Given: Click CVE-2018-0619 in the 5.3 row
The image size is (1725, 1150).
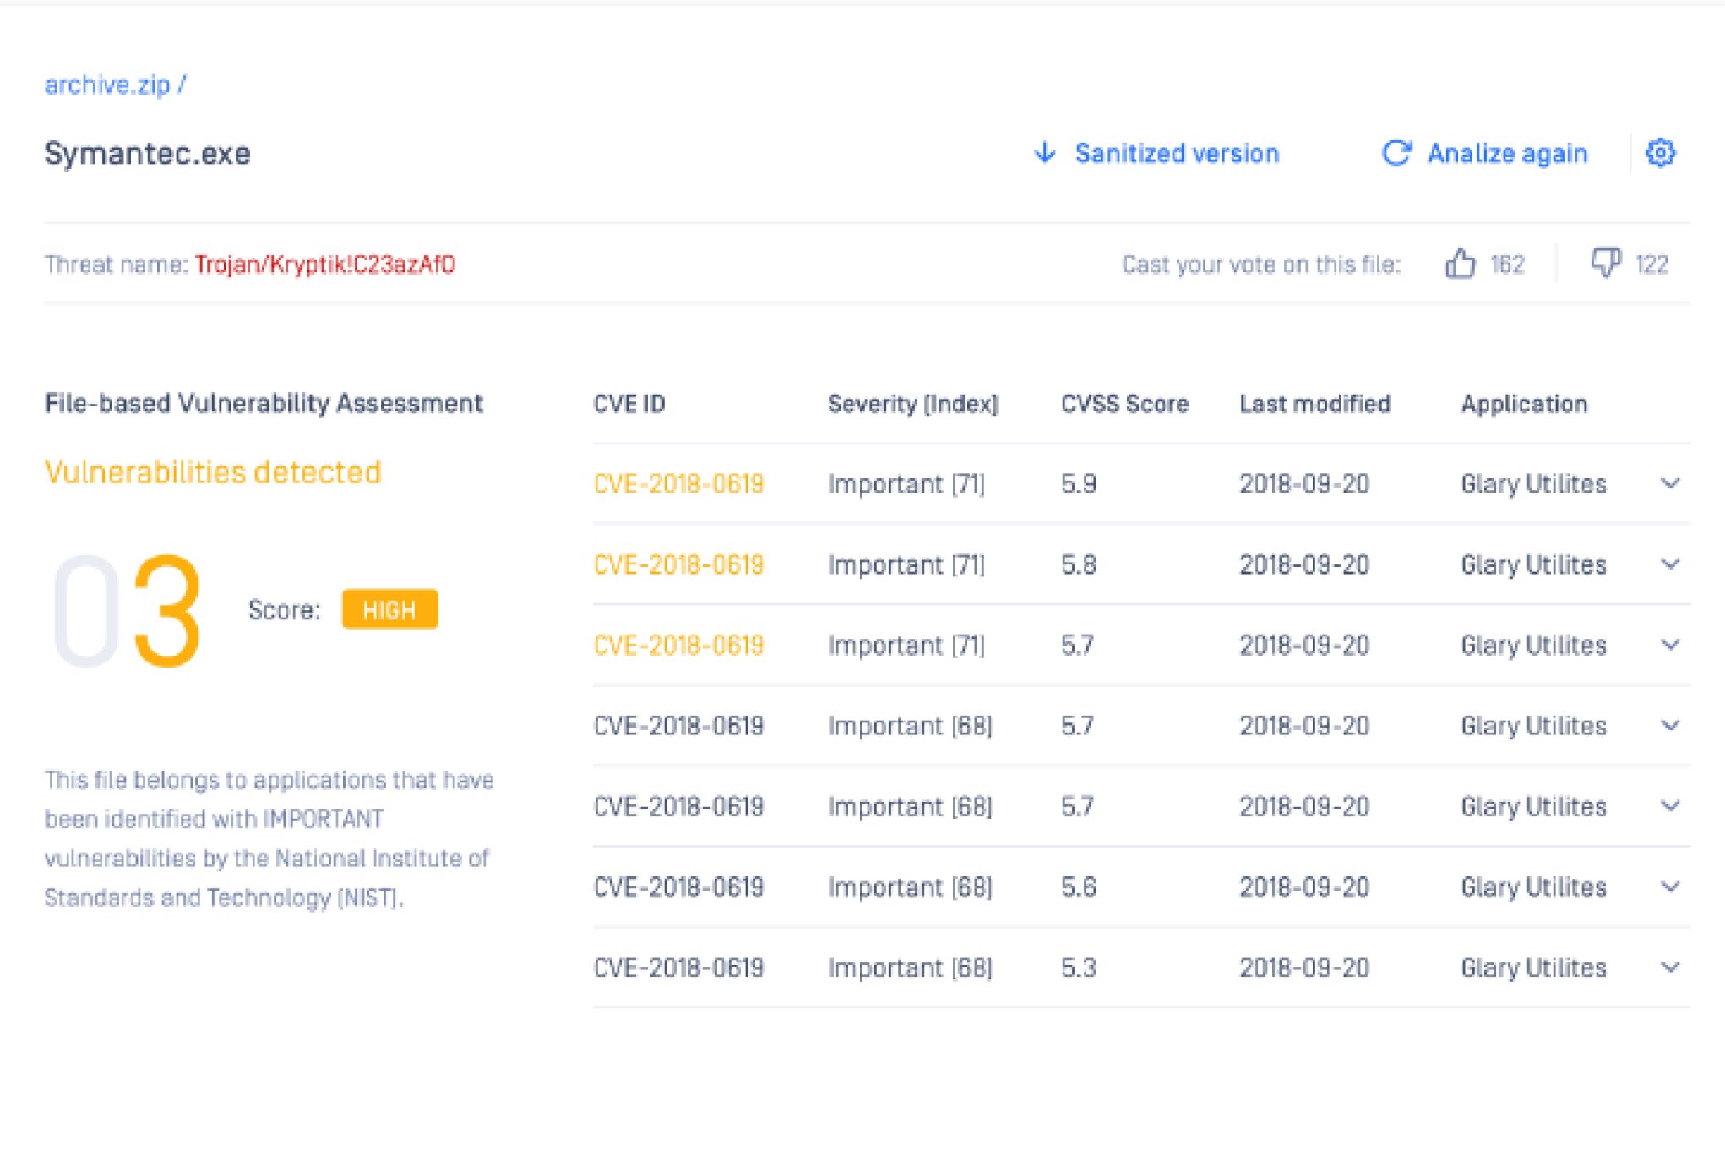Looking at the screenshot, I should click(x=678, y=967).
